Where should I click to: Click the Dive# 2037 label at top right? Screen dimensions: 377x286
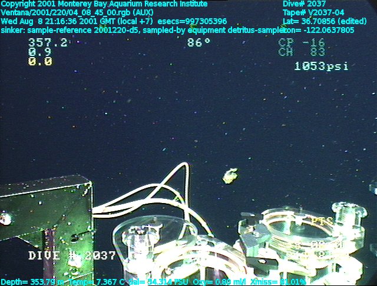[x=304, y=4]
